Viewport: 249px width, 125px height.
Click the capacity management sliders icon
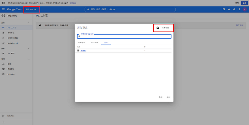point(3,69)
